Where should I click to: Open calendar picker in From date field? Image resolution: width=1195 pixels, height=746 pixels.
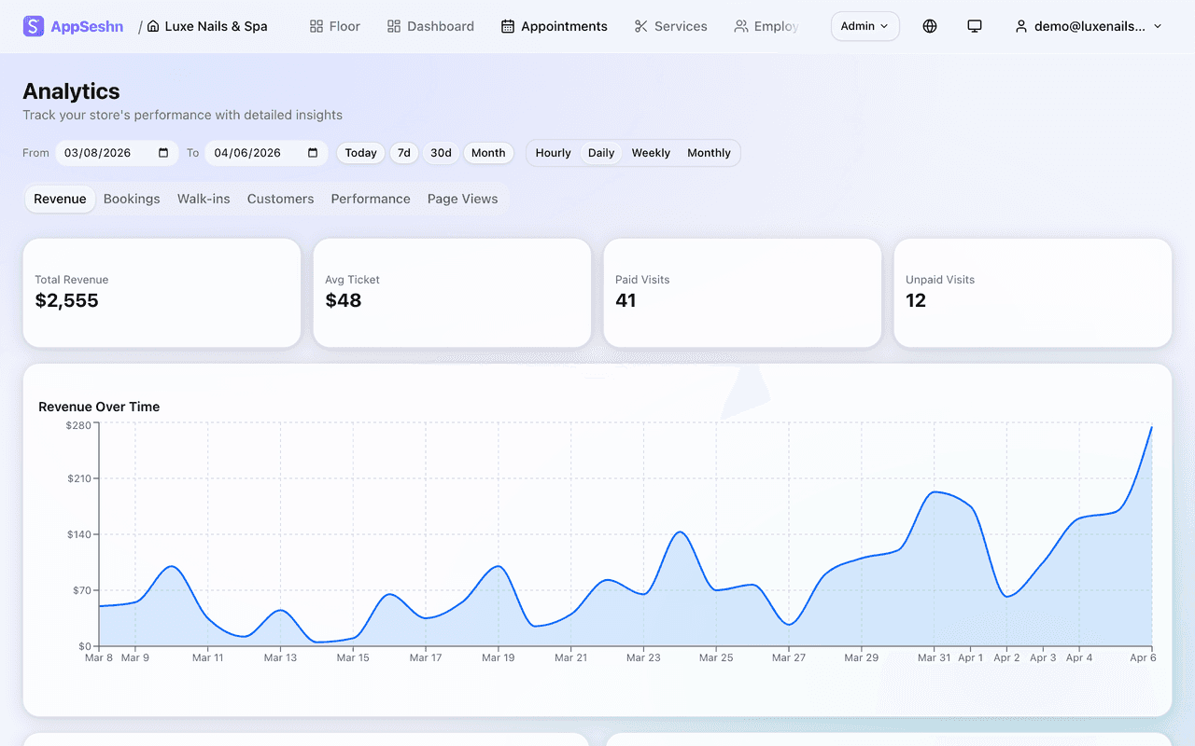click(x=163, y=153)
